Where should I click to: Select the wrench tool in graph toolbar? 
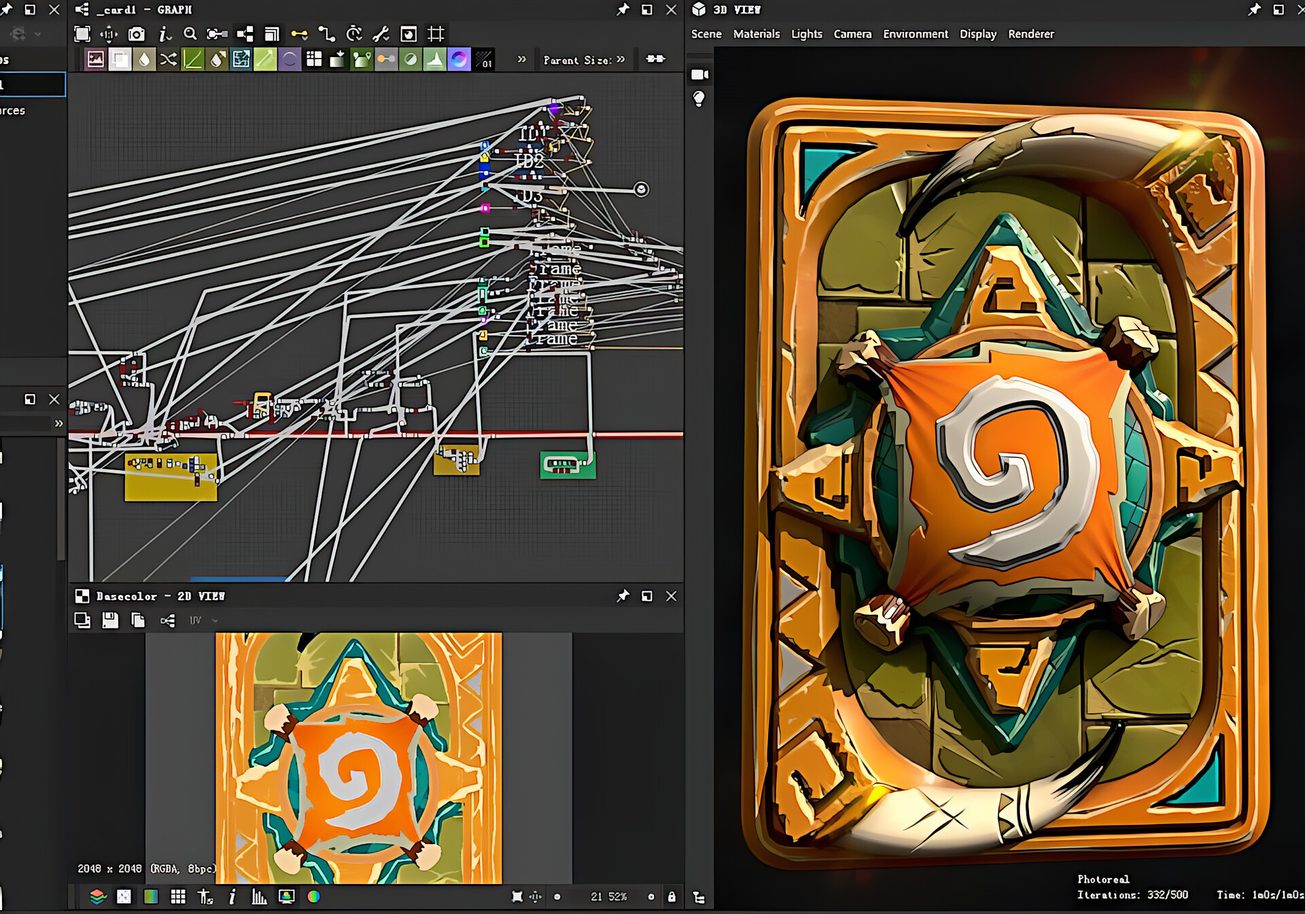click(381, 33)
